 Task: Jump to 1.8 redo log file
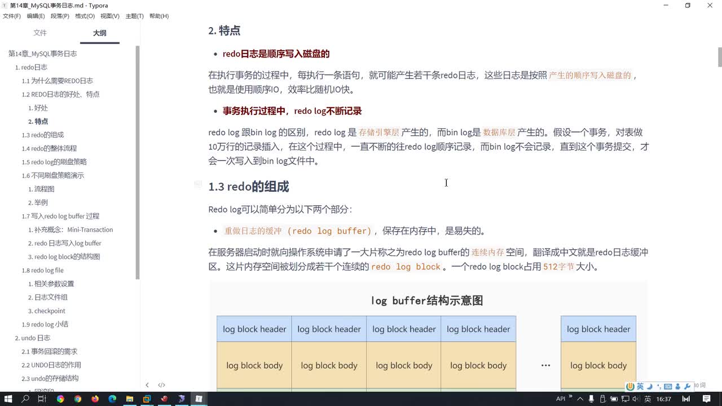(x=43, y=270)
